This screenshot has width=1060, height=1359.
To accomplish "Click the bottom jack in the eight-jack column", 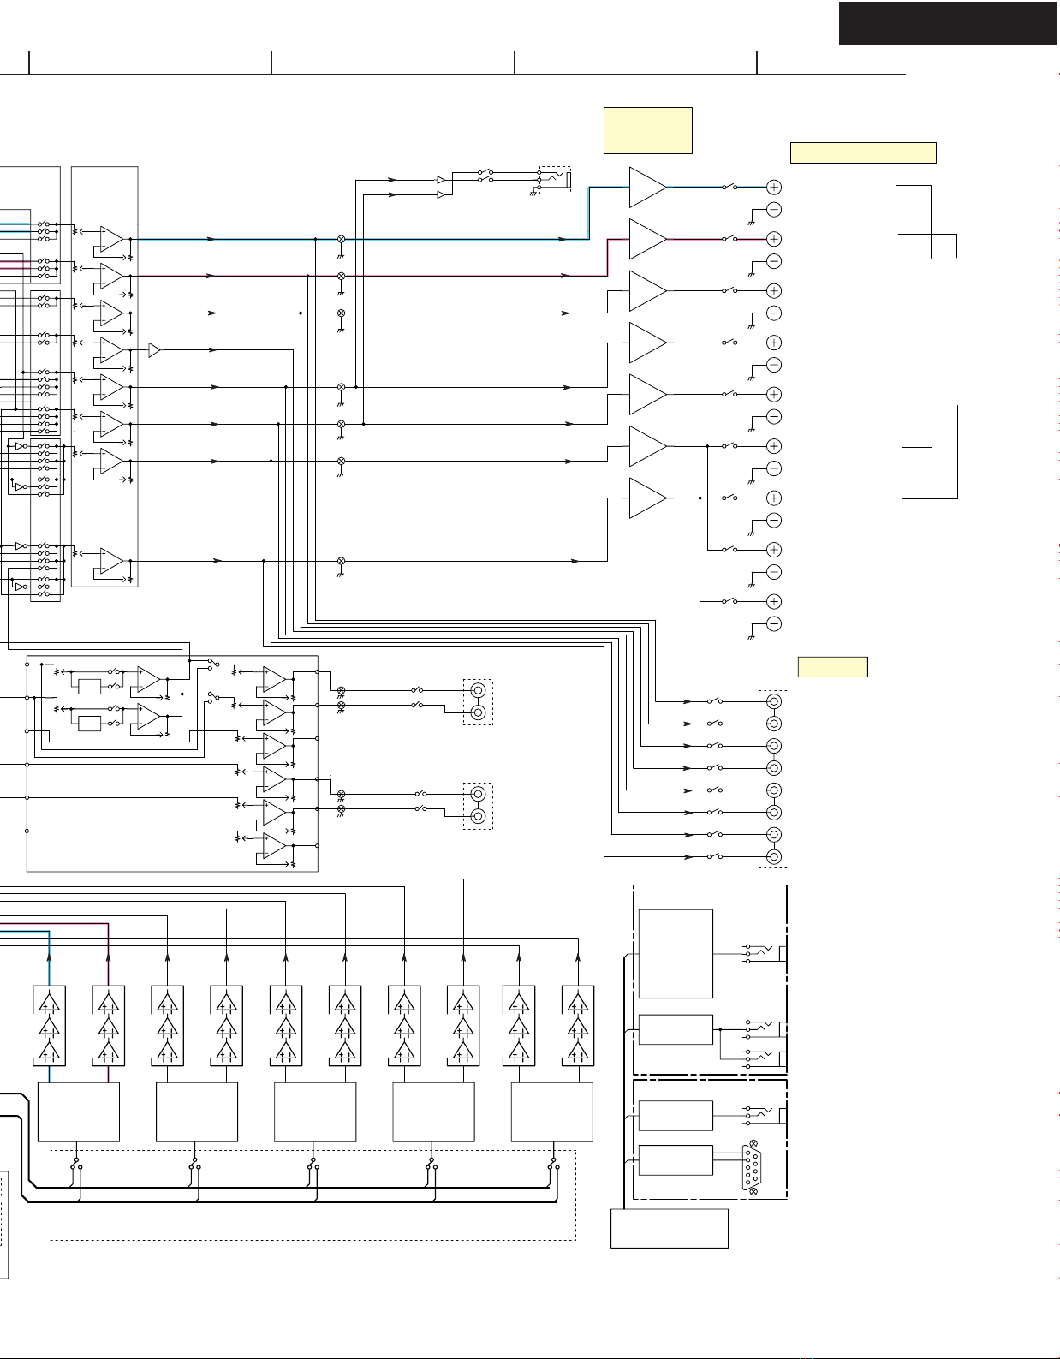I will pyautogui.click(x=773, y=856).
